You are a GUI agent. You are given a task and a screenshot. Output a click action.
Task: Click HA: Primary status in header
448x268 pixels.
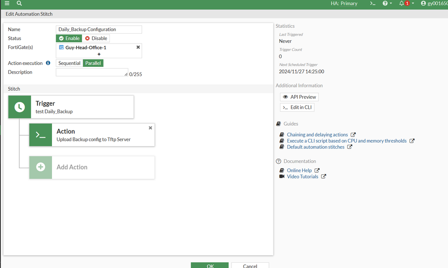point(344,4)
